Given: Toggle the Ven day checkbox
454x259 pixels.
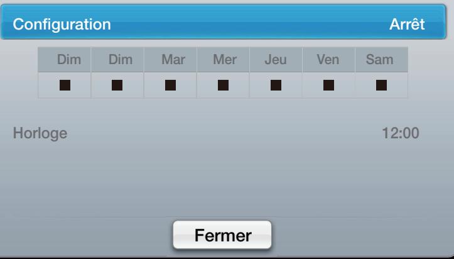Looking at the screenshot, I should (x=328, y=85).
